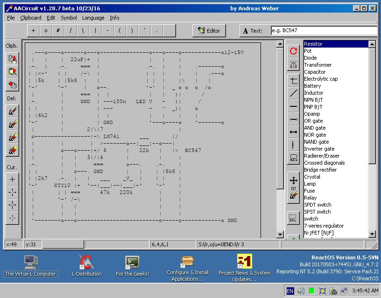Pick the small eraser under Del
Image resolution: width=381 pixels, height=298 pixels.
click(x=12, y=111)
